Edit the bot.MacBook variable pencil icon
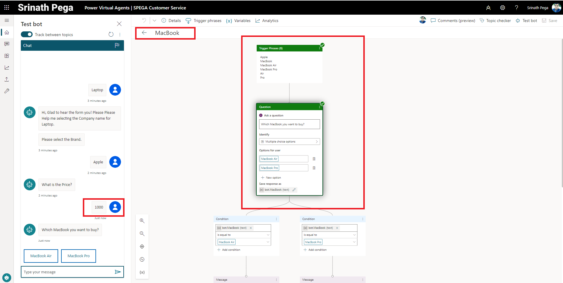Viewport: 563px width, 283px height. pos(294,190)
